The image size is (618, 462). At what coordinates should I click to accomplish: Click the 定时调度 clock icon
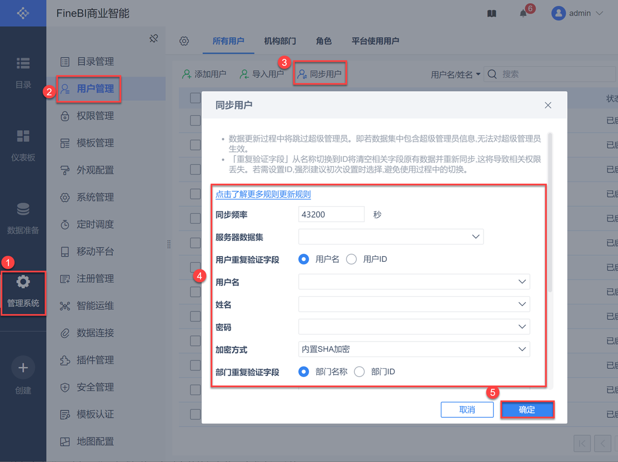[x=65, y=224]
